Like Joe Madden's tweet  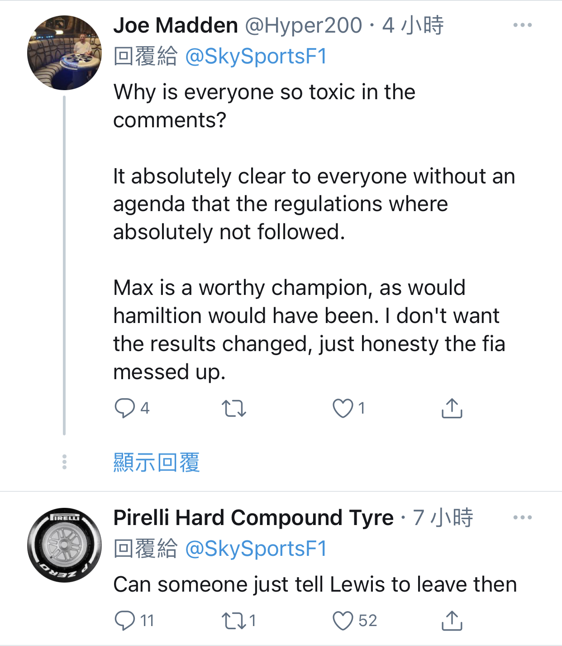point(343,408)
